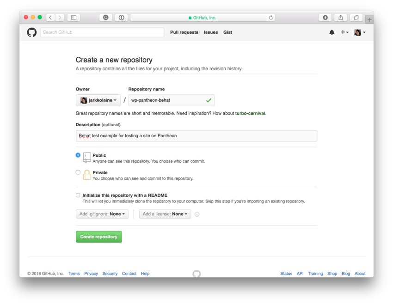Focus the Search GitHub field
This screenshot has width=393, height=305.
(x=102, y=32)
